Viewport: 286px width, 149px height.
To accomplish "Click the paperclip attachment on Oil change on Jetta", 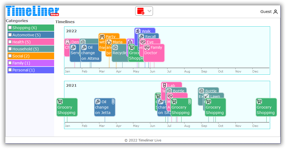I will click(113, 102).
